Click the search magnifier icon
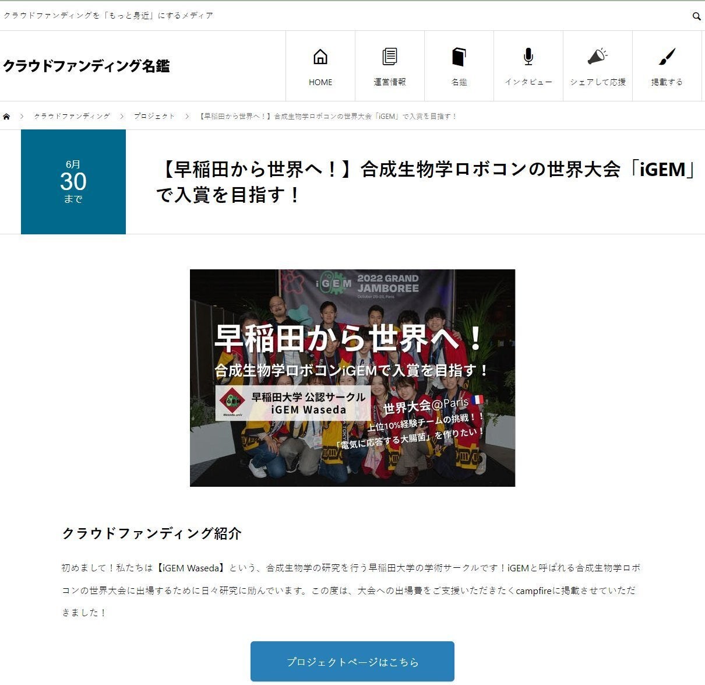705x685 pixels. coord(696,16)
